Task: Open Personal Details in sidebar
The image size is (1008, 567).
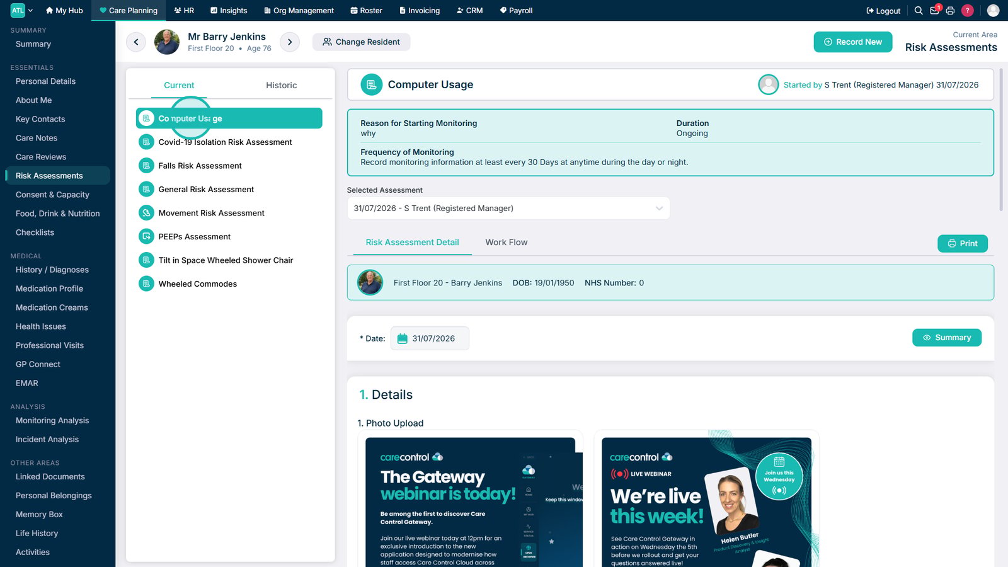Action: pos(45,81)
